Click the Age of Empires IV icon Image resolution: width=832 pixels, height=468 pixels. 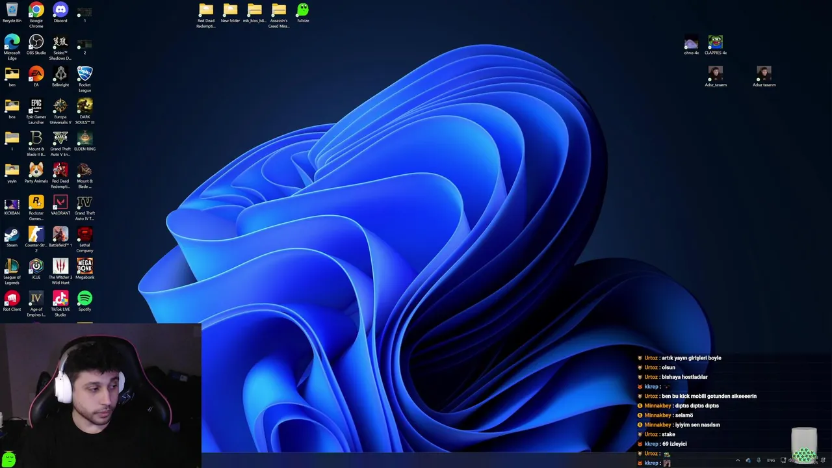point(36,304)
